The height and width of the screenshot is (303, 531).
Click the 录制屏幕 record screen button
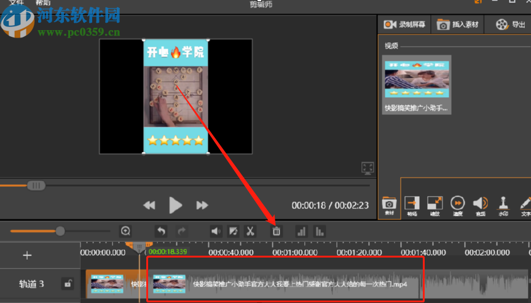(404, 25)
